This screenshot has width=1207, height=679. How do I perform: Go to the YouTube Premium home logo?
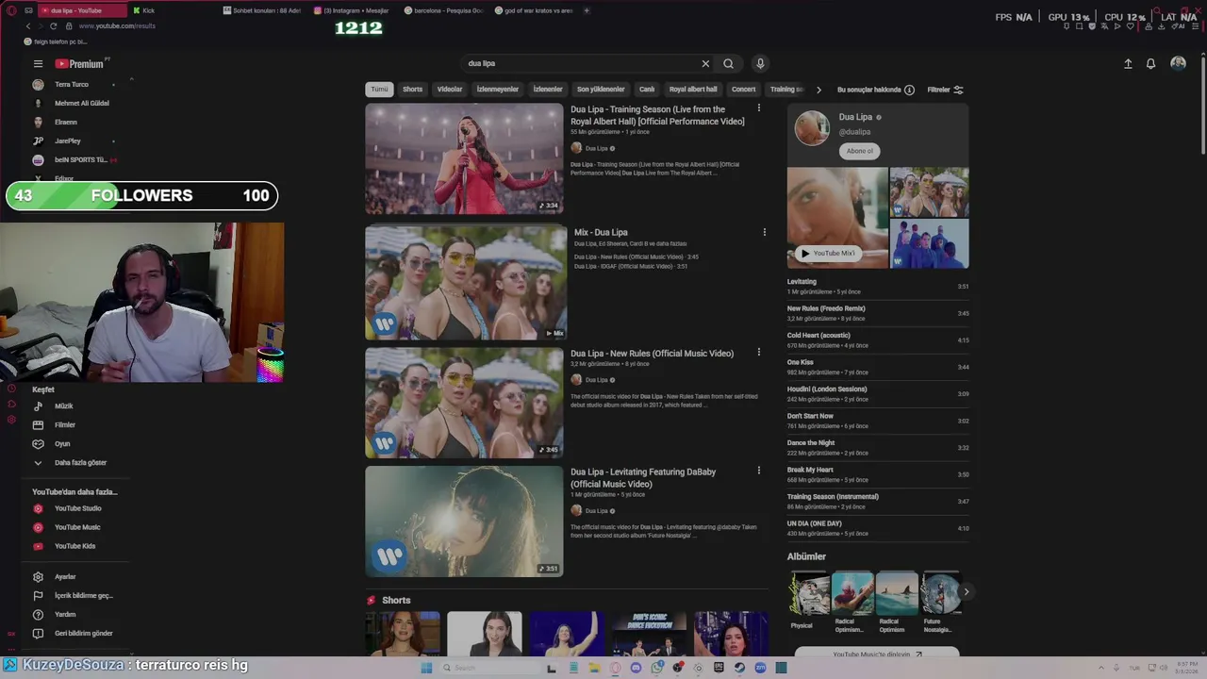[x=80, y=64]
